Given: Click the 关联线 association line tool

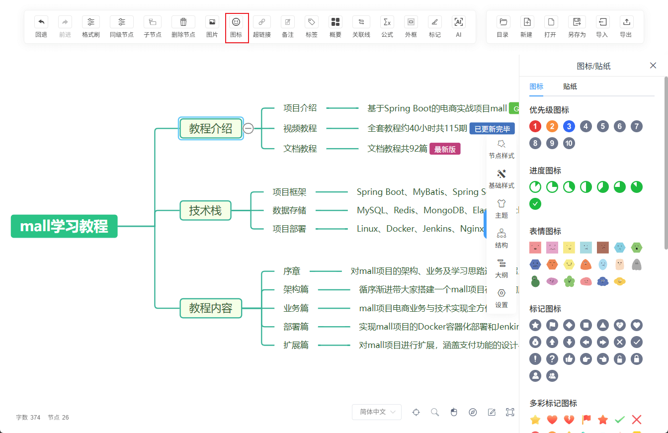Looking at the screenshot, I should 361,27.
